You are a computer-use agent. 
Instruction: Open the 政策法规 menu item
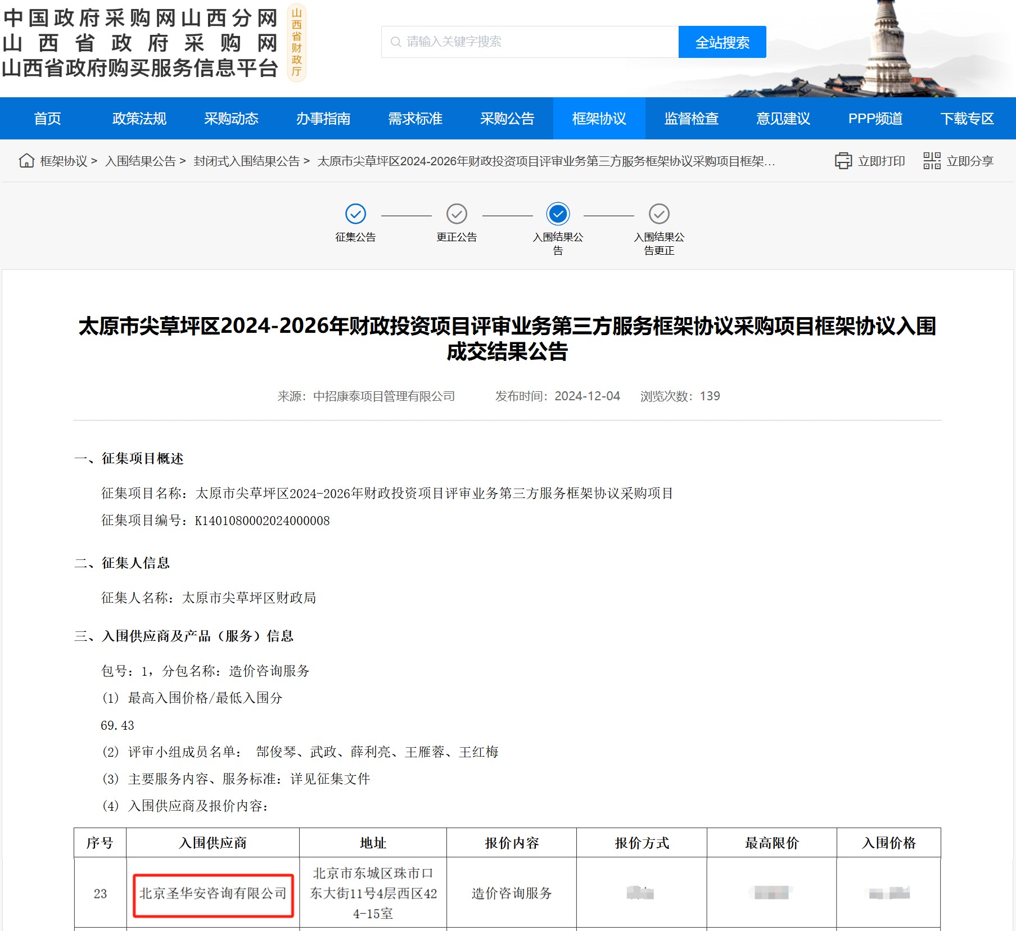[x=139, y=119]
